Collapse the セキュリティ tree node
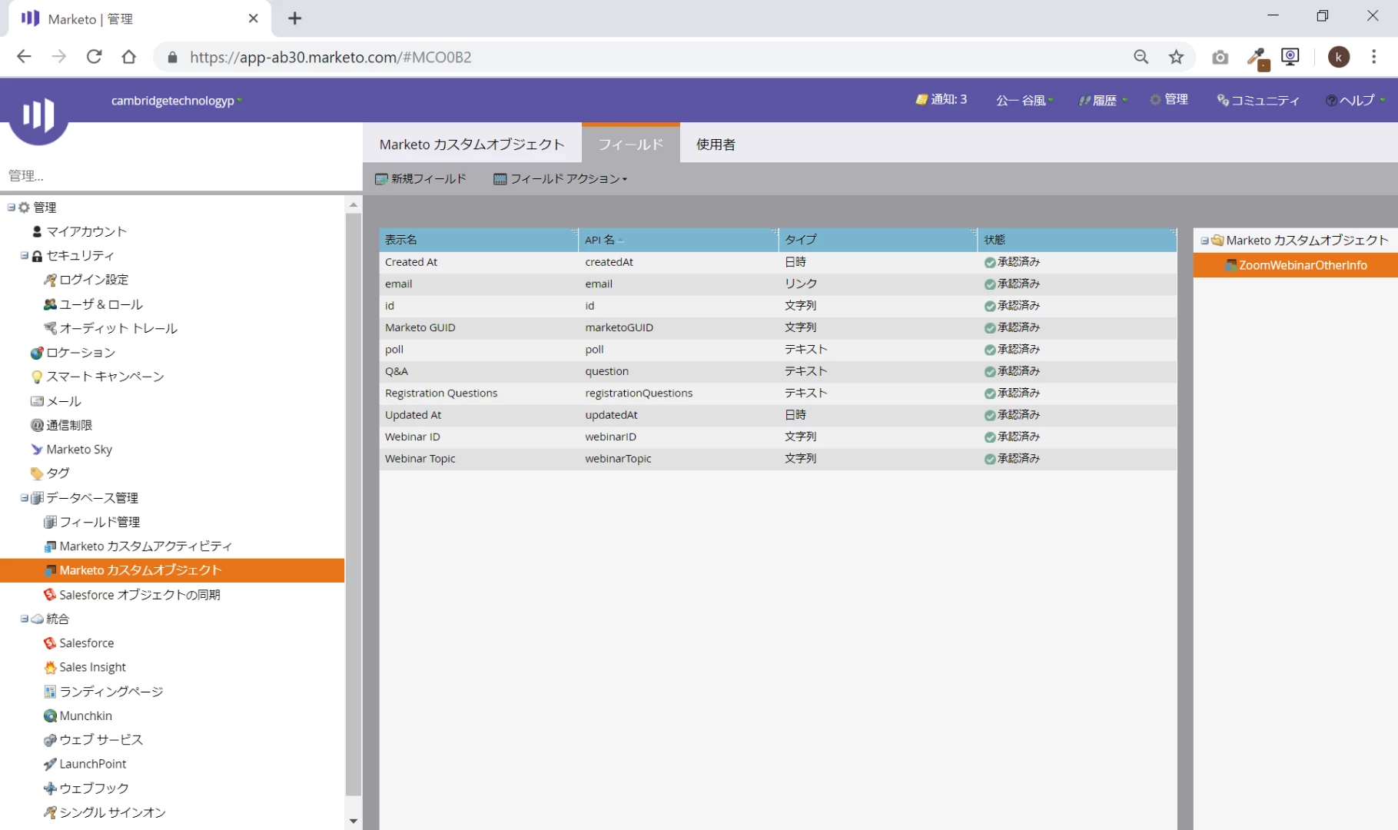 coord(25,255)
